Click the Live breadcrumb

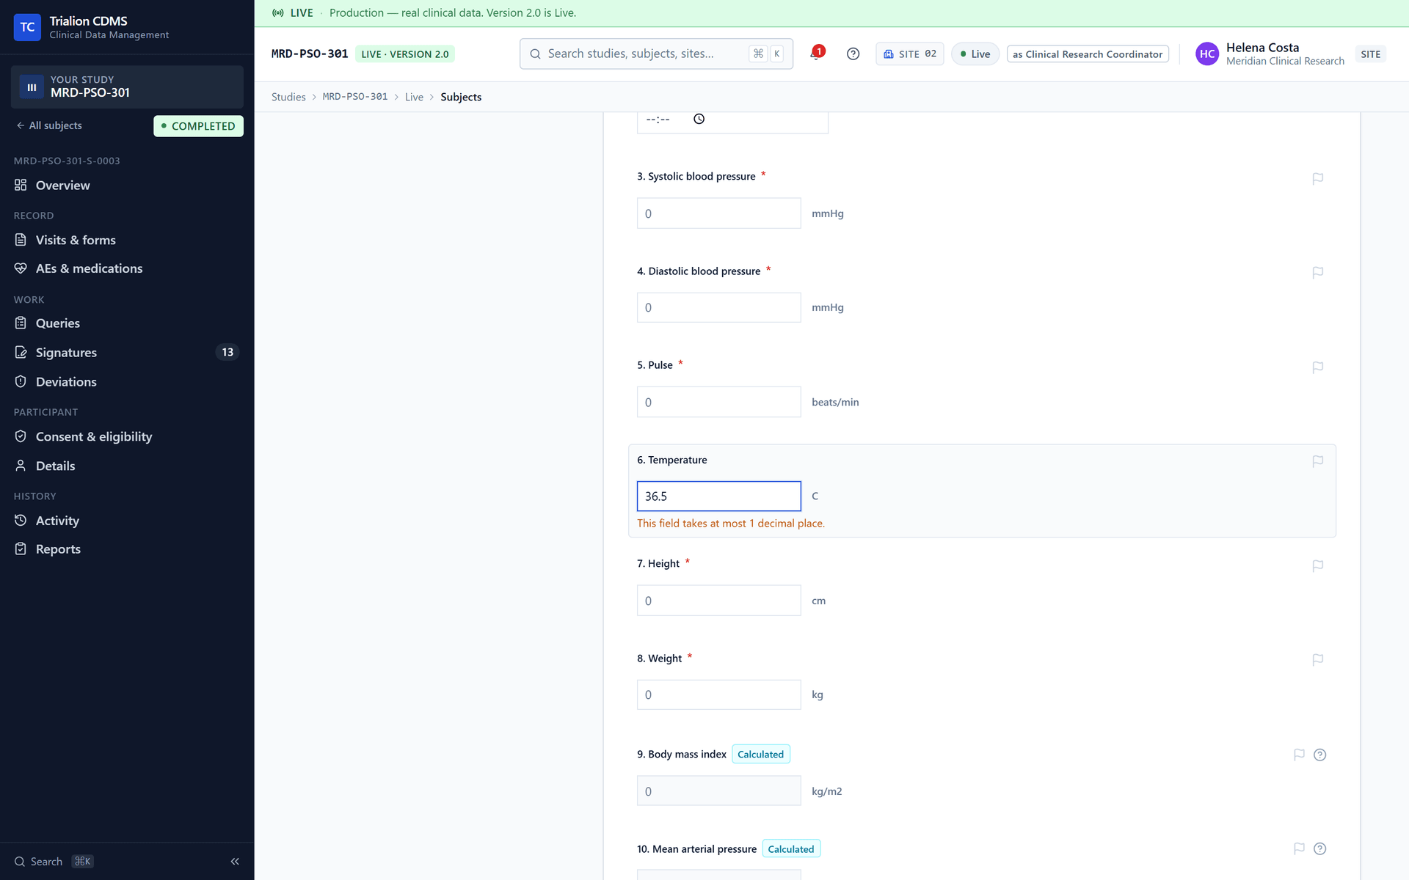(x=414, y=97)
